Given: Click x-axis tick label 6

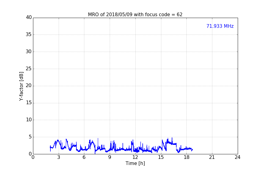Looking at the screenshot, I should tap(84, 157).
